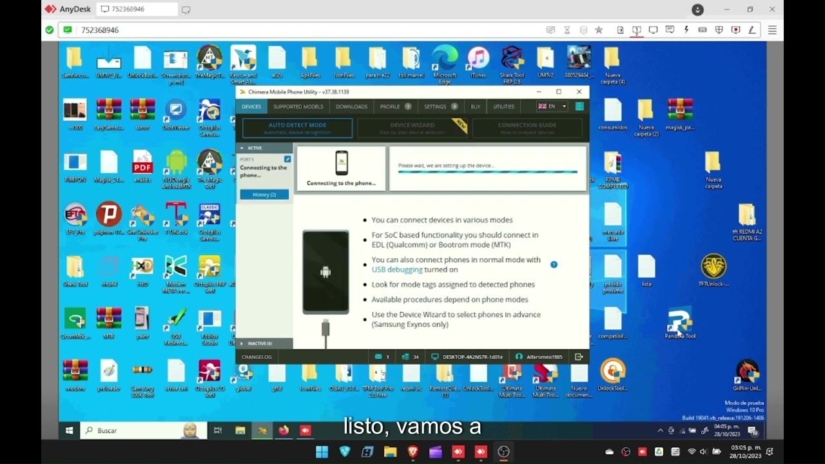Open File Explorer on the remote taskbar
The height and width of the screenshot is (464, 825).
[x=240, y=430]
